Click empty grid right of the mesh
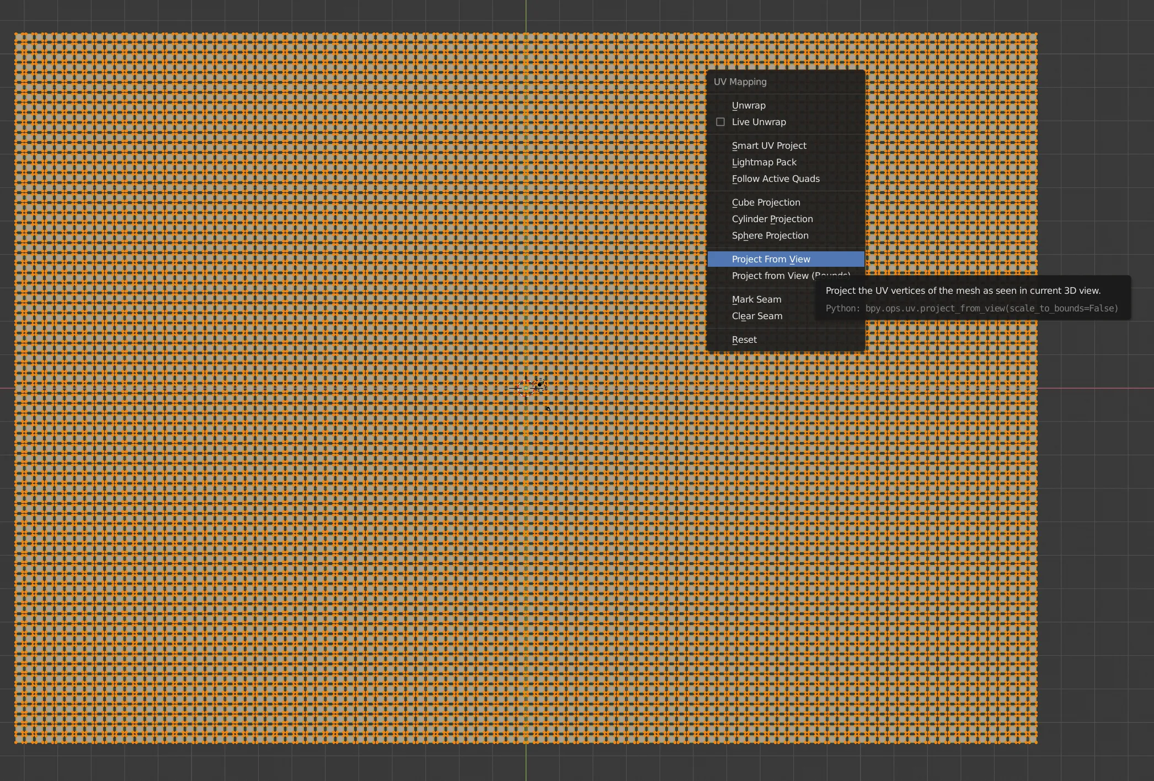The width and height of the screenshot is (1154, 781). click(1095, 496)
